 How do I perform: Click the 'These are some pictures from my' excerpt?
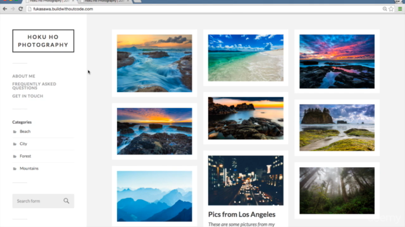(241, 224)
